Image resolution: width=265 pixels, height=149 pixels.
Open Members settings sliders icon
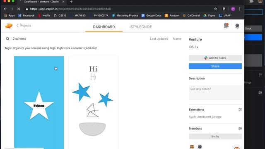(240, 129)
